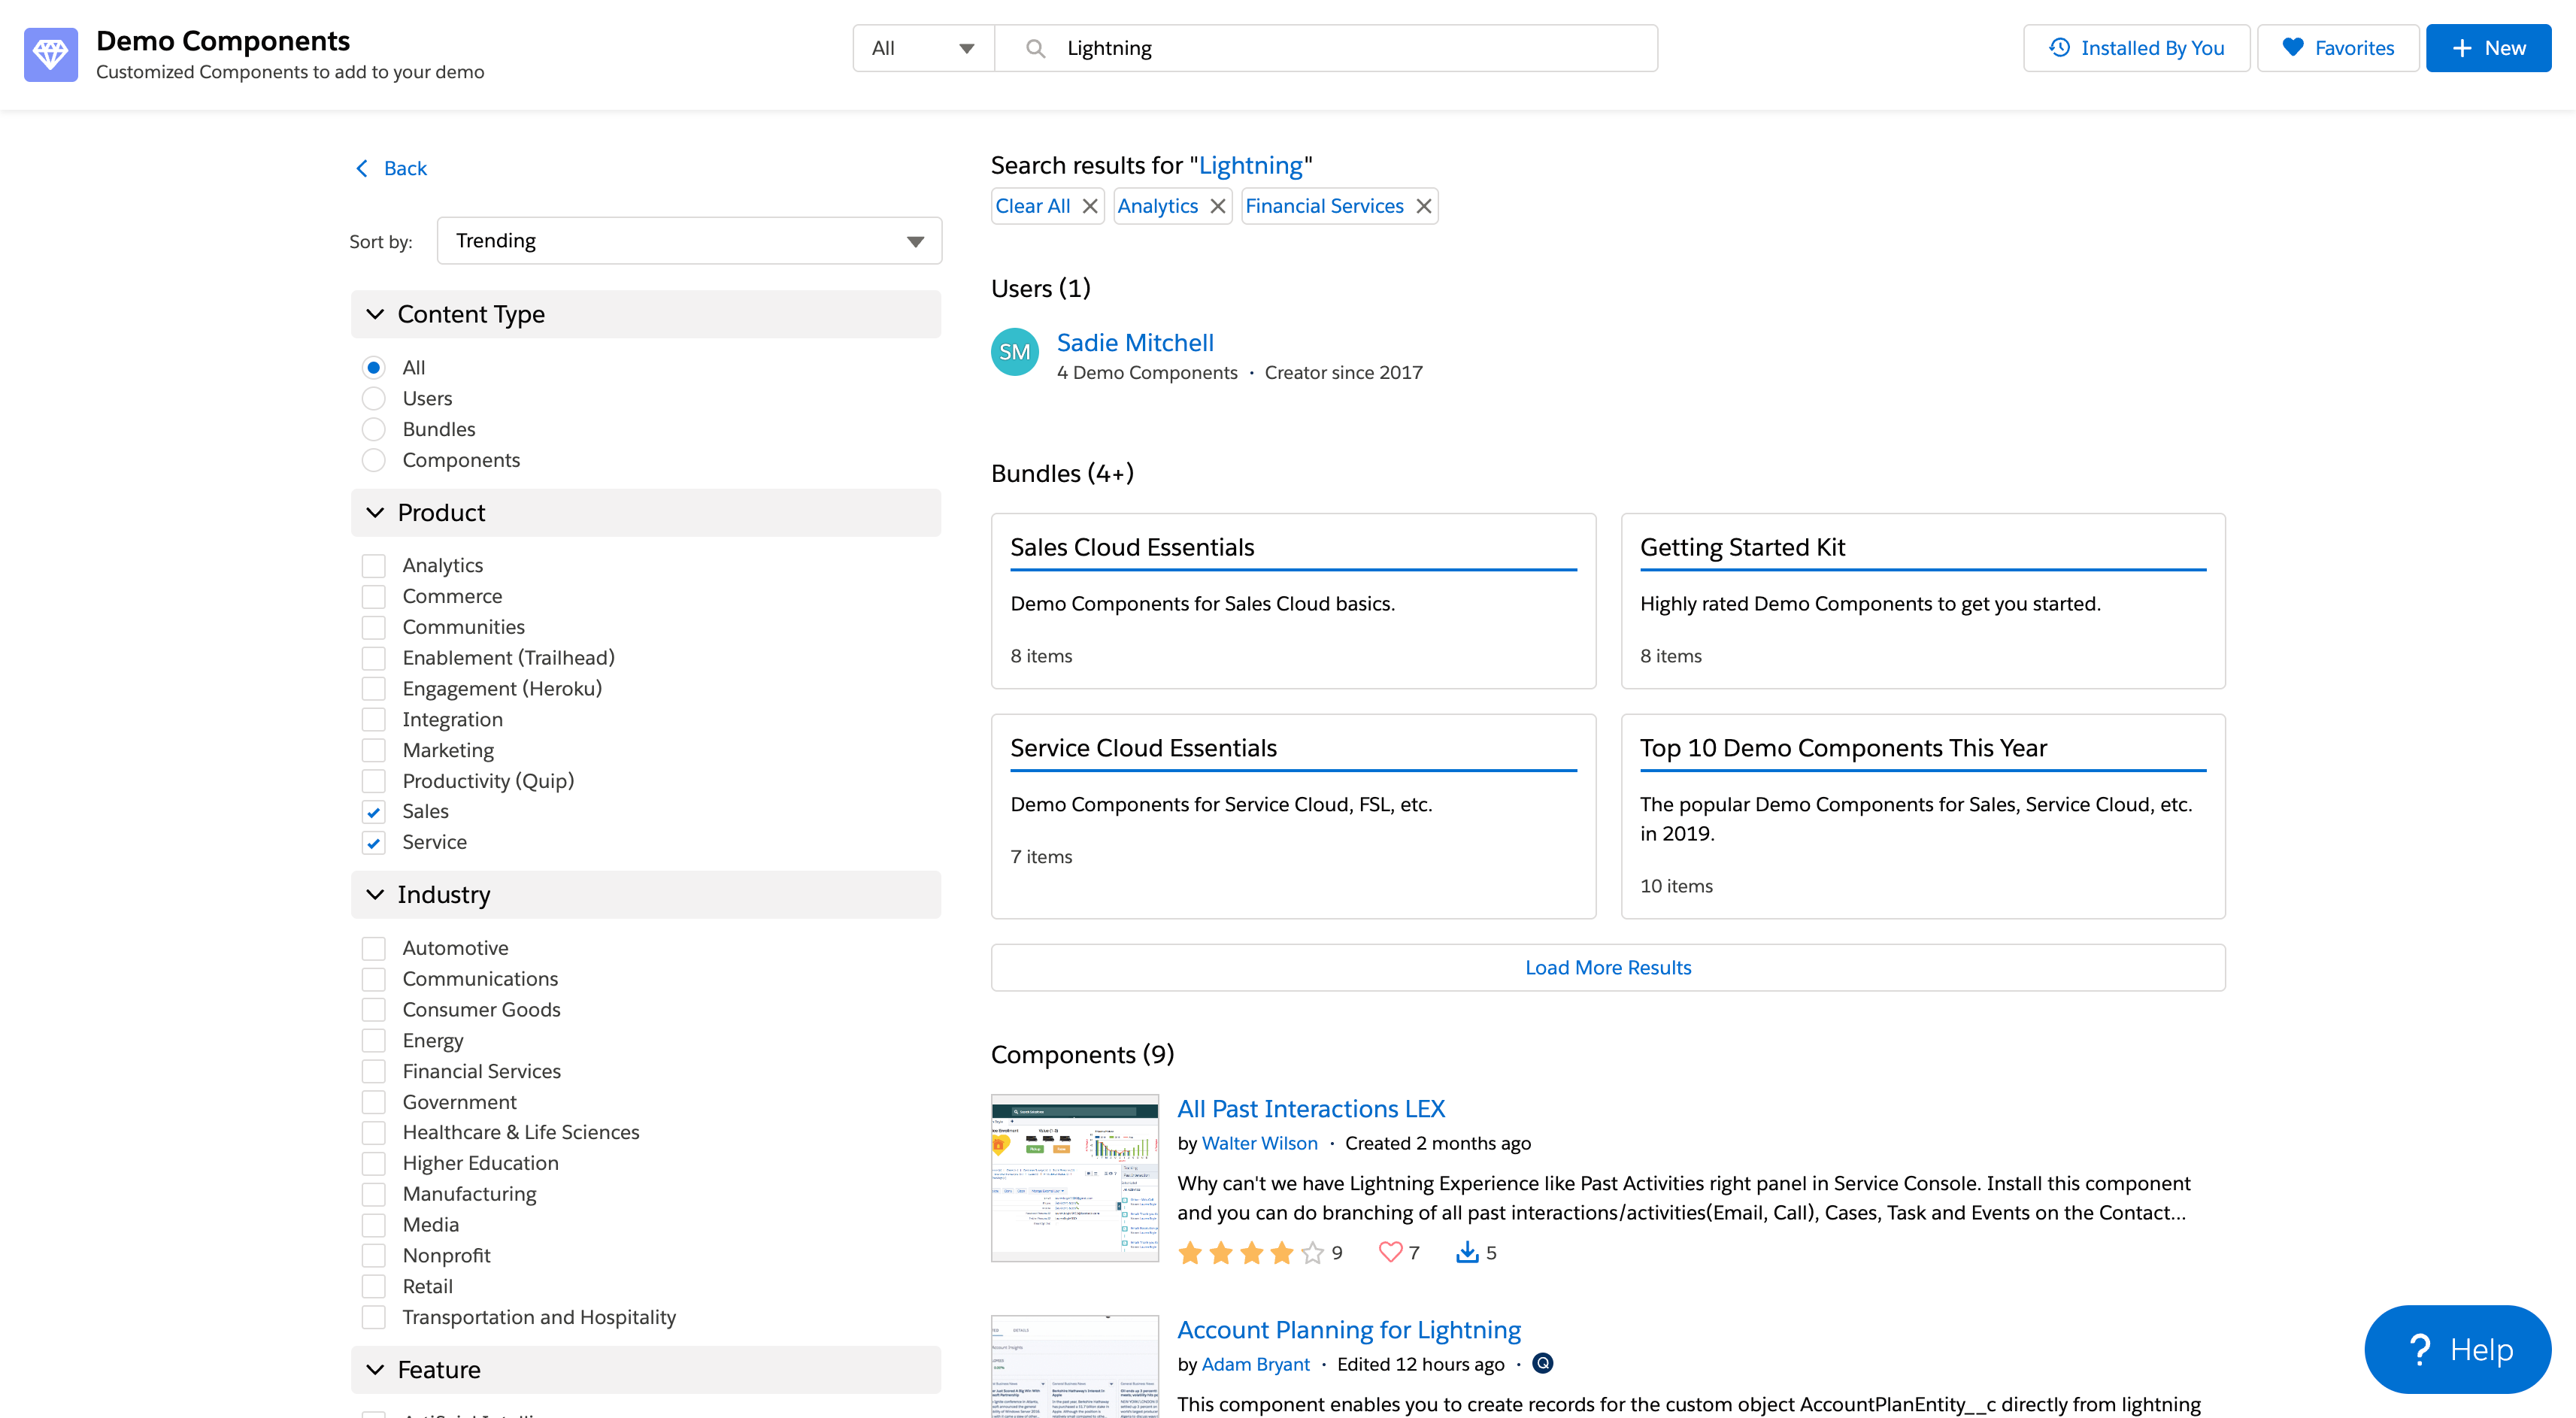Uncheck the Sales product checkbox

373,812
